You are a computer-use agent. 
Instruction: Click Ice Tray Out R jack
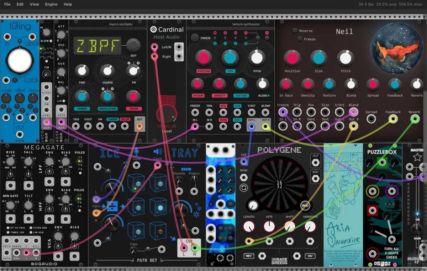click(x=194, y=248)
